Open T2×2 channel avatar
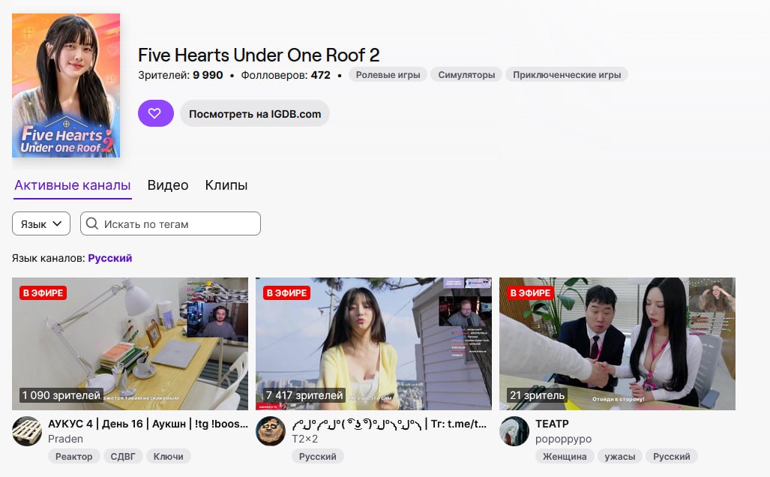 pos(271,431)
